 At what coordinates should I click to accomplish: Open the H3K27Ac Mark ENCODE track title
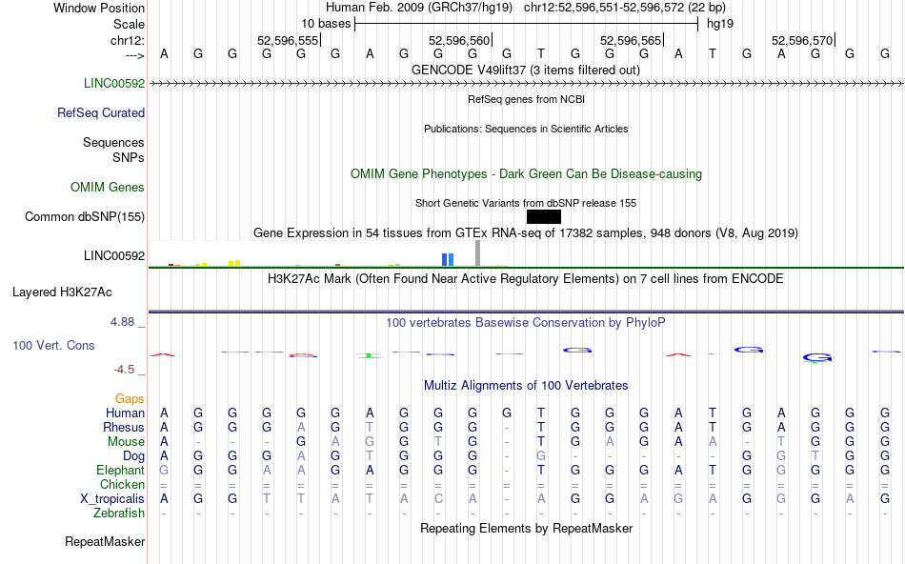(526, 279)
